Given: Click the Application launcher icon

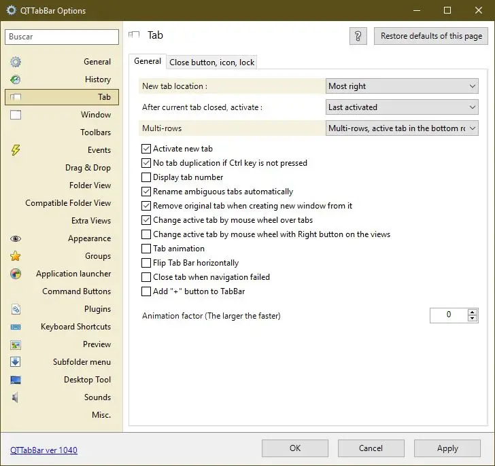Looking at the screenshot, I should 16,274.
